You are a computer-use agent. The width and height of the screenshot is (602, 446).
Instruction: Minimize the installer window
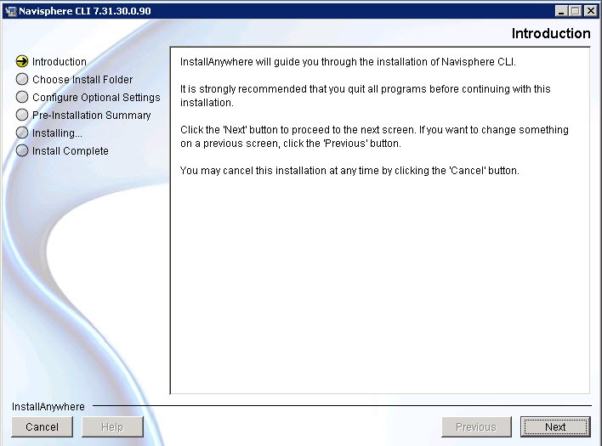tap(562, 10)
